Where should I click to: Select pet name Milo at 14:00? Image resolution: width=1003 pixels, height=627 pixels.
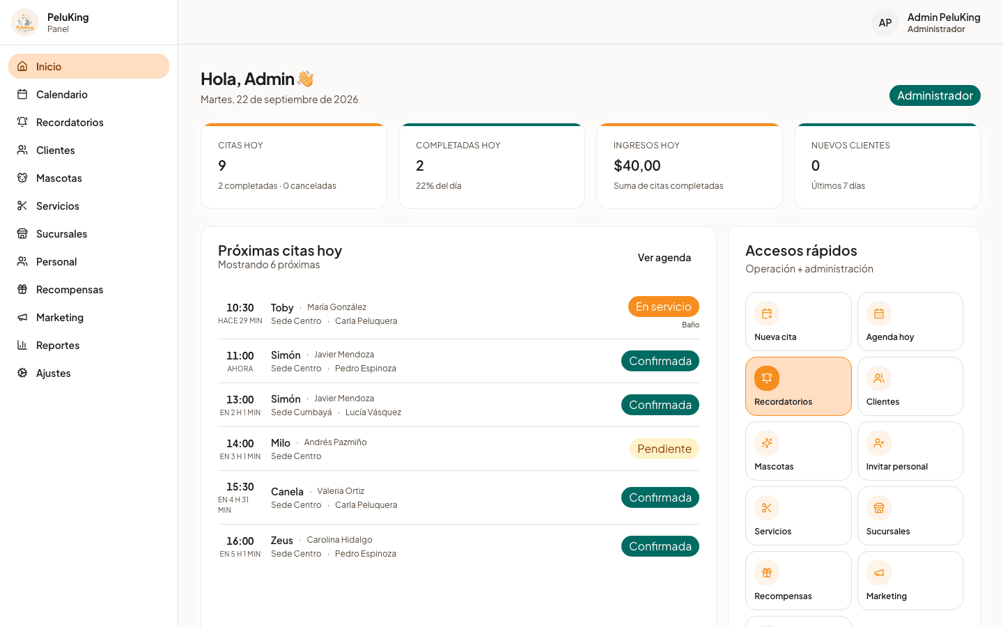point(281,443)
